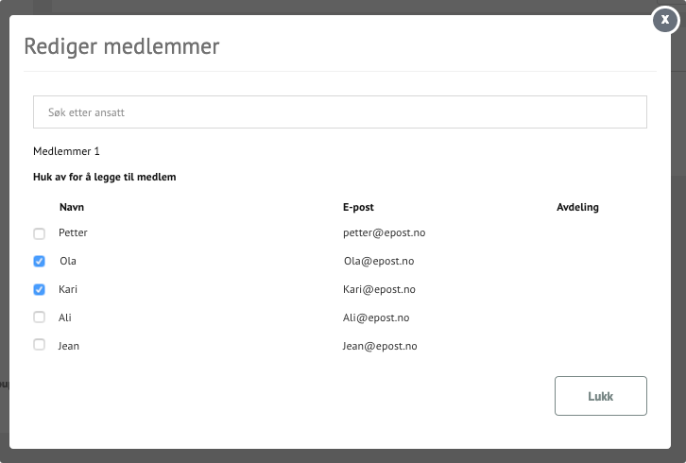Select the Jean@epost.no email text
This screenshot has height=463, width=686.
click(380, 346)
